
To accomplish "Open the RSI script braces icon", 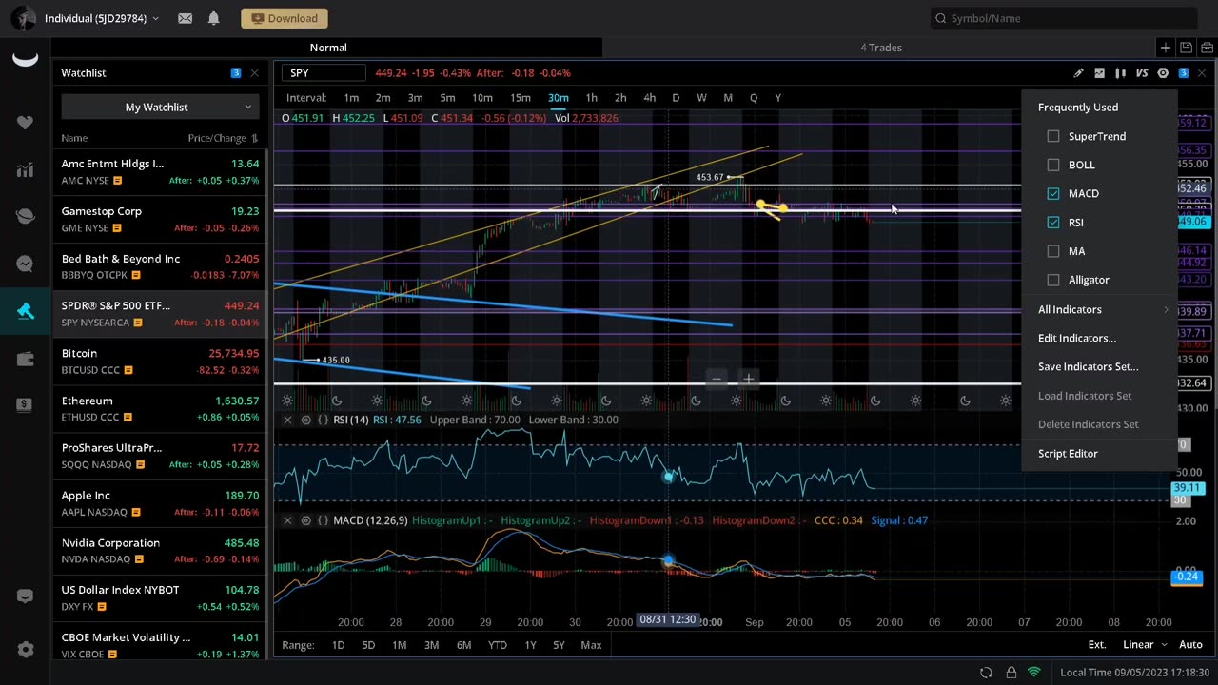I will click(x=323, y=420).
